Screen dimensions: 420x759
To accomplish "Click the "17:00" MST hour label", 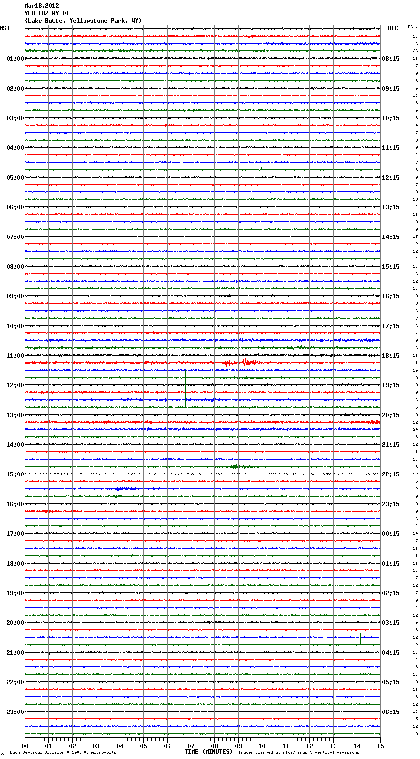I will (15, 534).
